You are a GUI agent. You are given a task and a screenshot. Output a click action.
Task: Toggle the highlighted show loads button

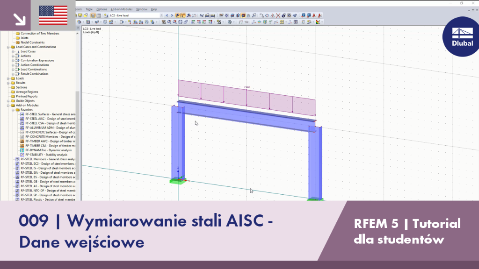(177, 15)
